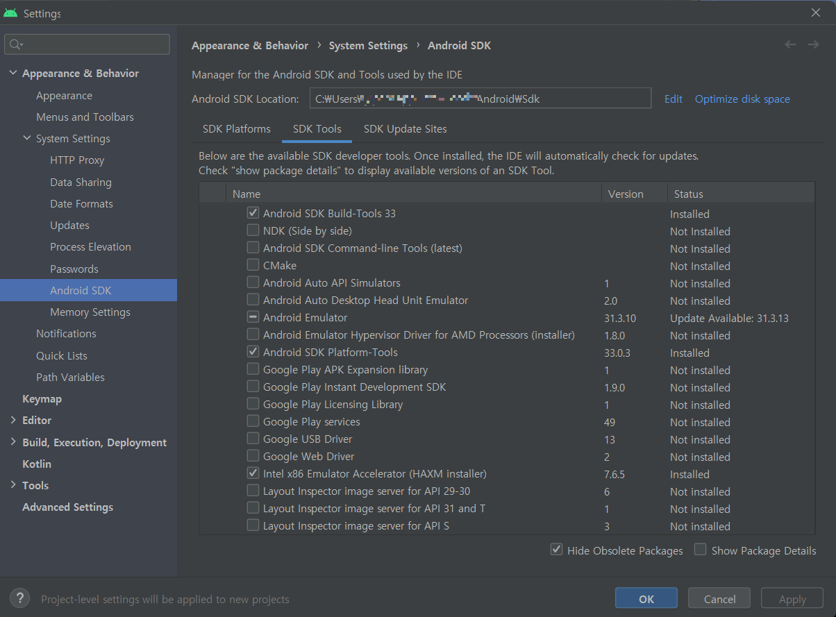Image resolution: width=836 pixels, height=617 pixels.
Task: Click System Settings in the breadcrumb
Action: coord(368,45)
